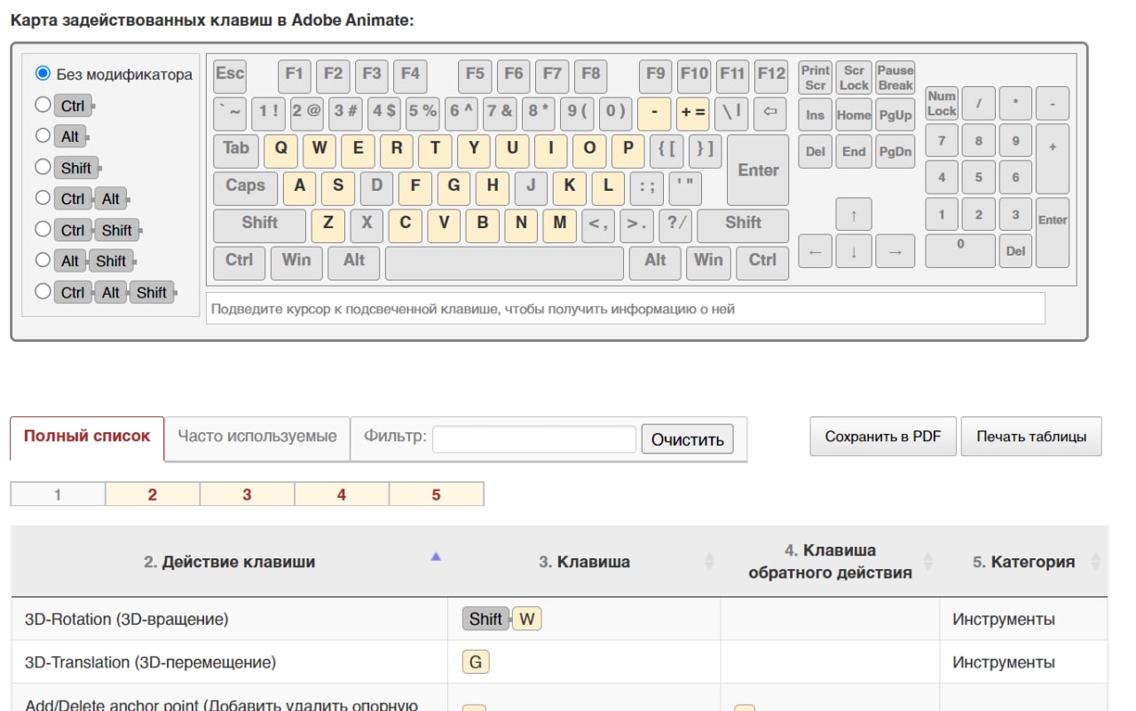The width and height of the screenshot is (1136, 711).
Task: Click the up arrow key on the keyboard map
Action: tap(854, 214)
